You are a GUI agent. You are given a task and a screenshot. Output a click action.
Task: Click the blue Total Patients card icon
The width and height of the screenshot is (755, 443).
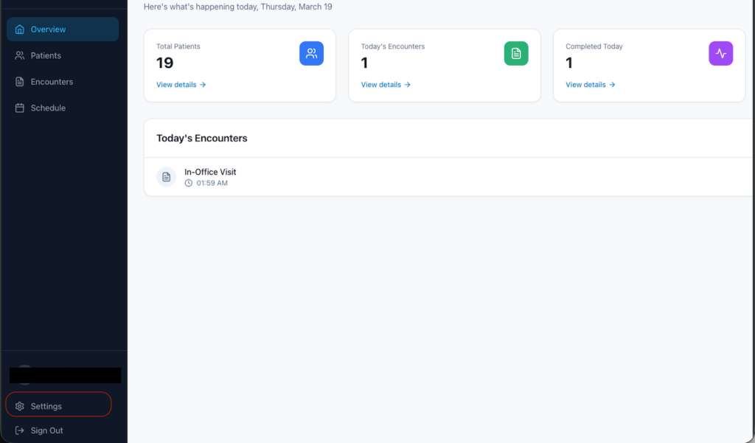(x=311, y=53)
